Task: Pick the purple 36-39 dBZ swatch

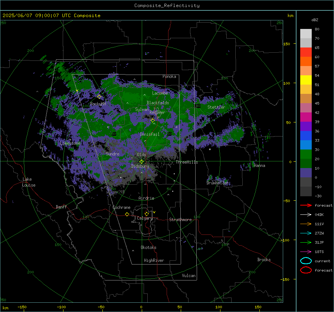Action: click(x=306, y=127)
